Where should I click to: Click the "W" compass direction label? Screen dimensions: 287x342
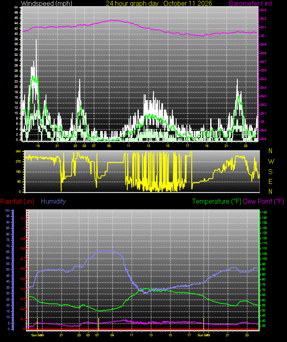tap(271, 161)
